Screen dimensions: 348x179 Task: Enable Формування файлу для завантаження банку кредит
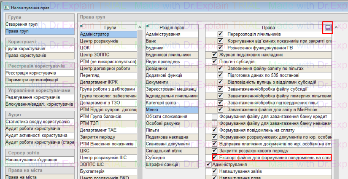click(x=214, y=117)
